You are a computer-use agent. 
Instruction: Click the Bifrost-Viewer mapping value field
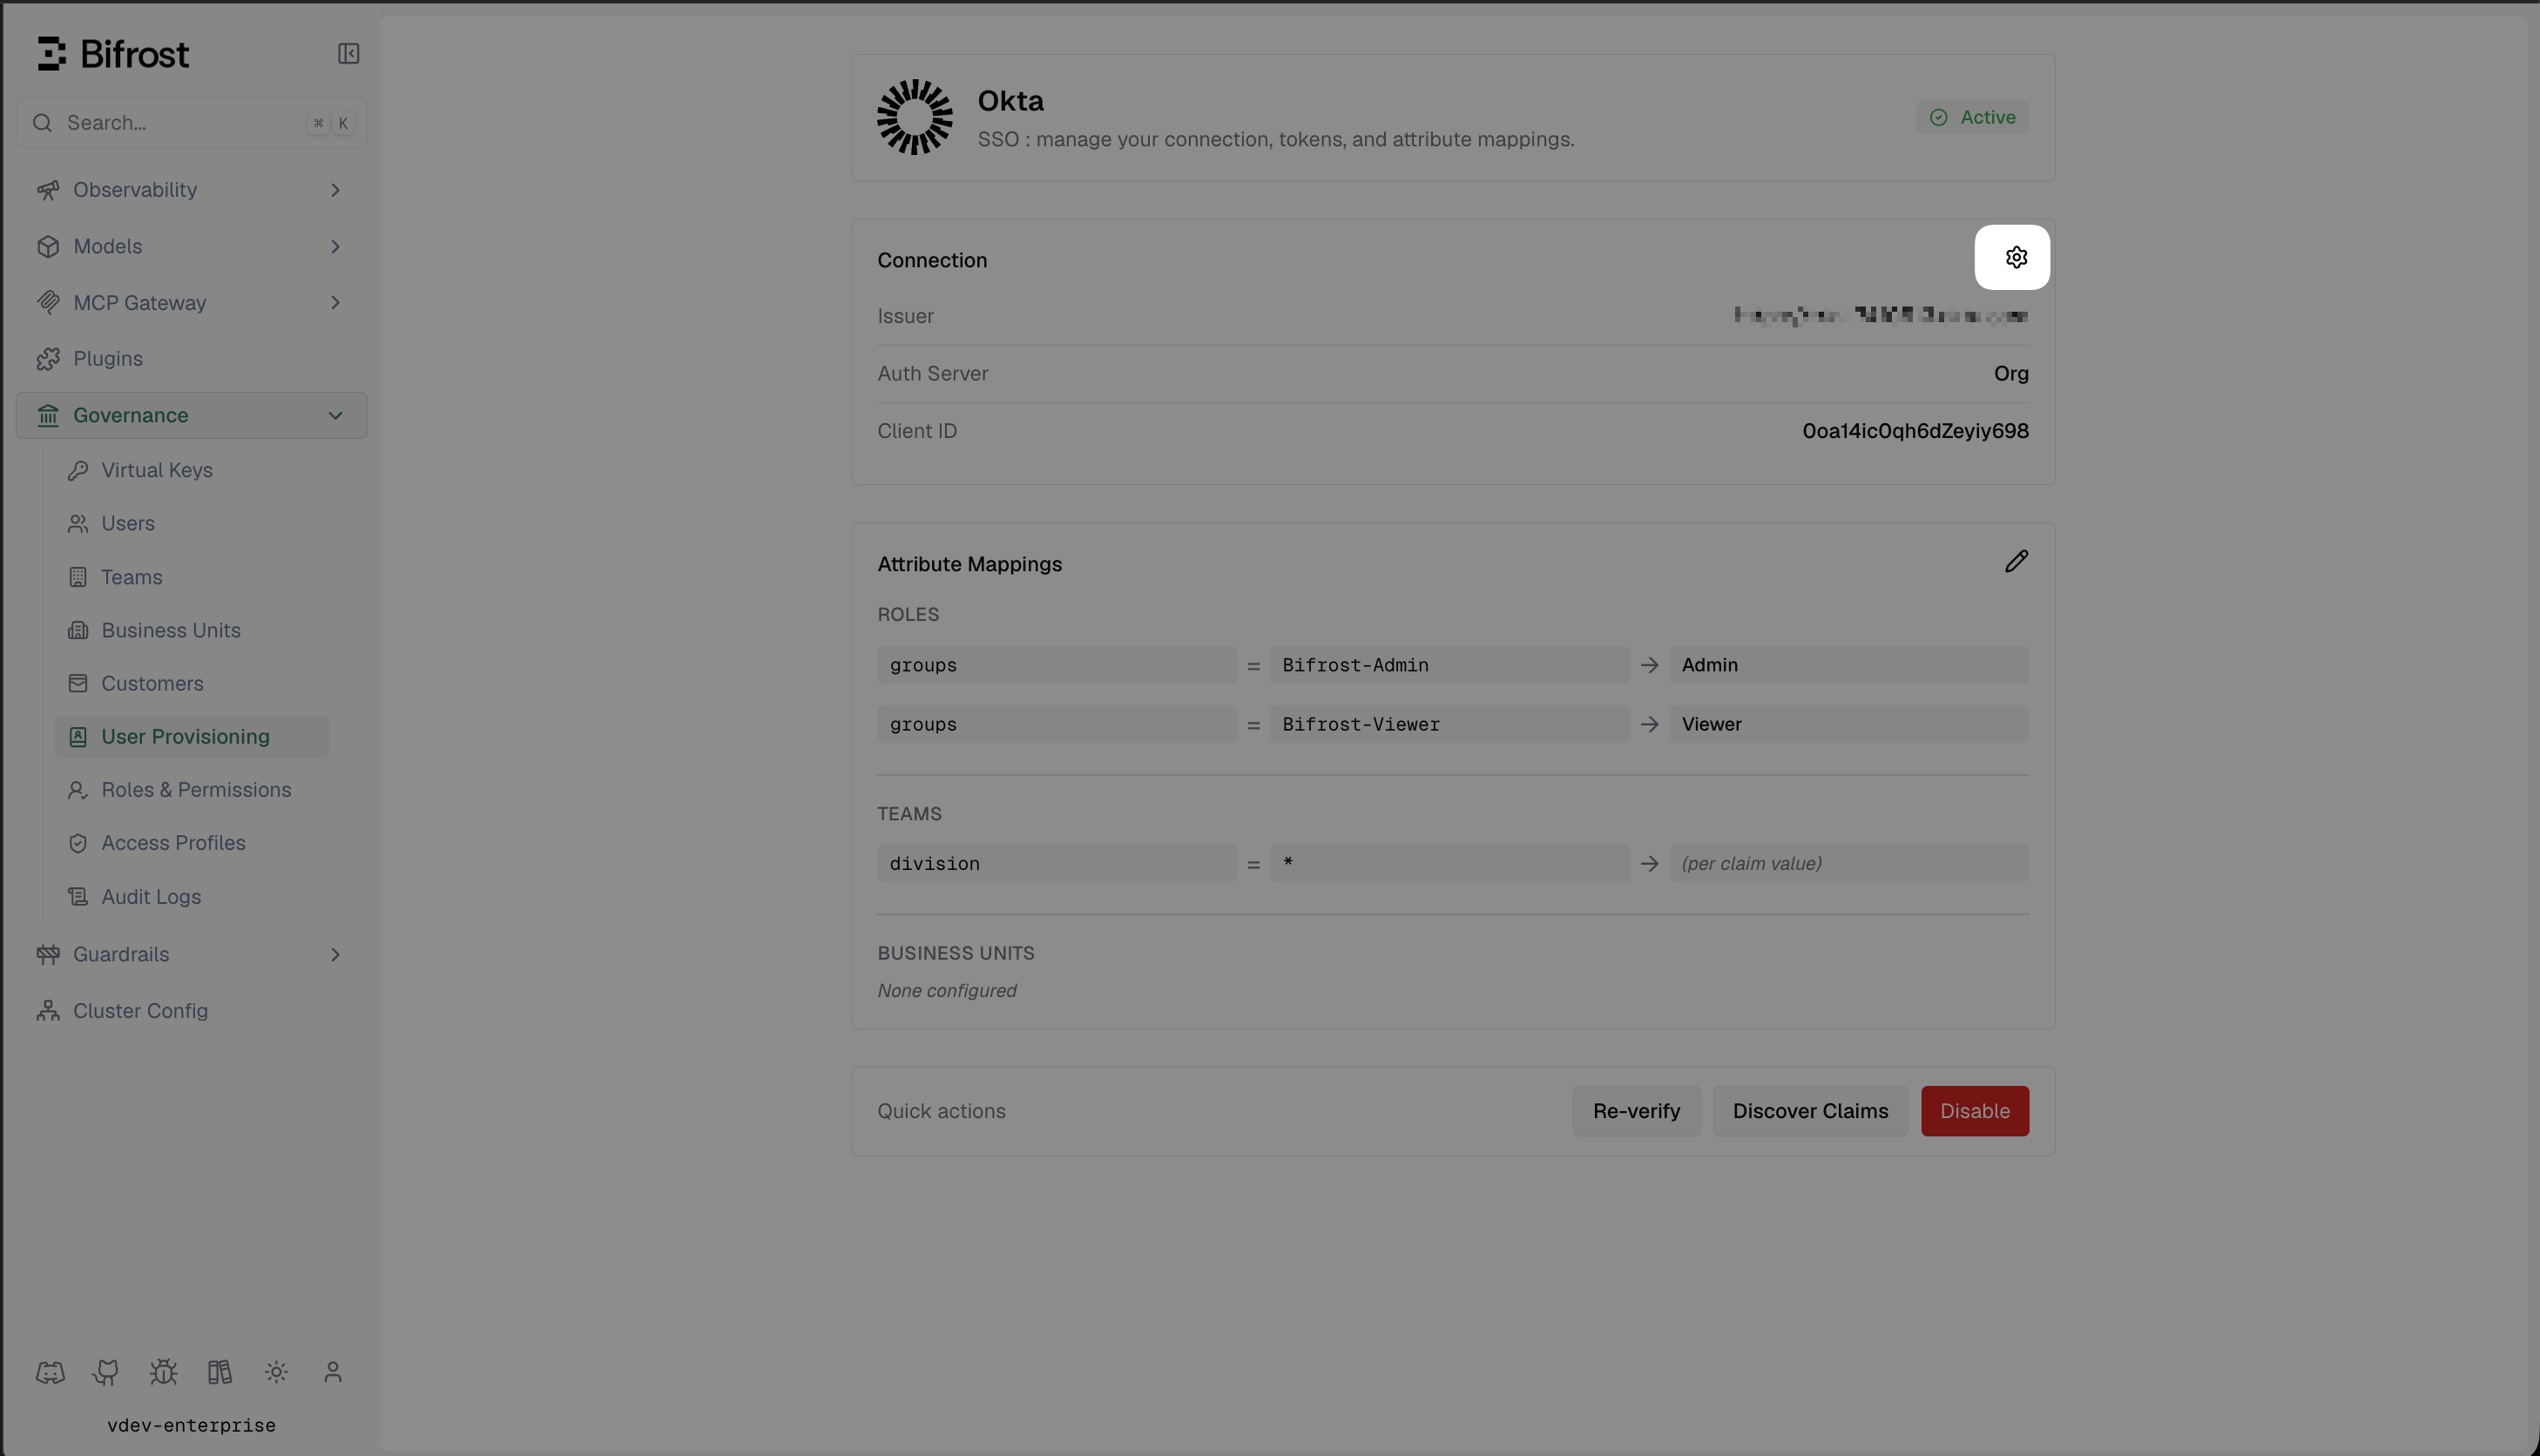pos(1449,724)
